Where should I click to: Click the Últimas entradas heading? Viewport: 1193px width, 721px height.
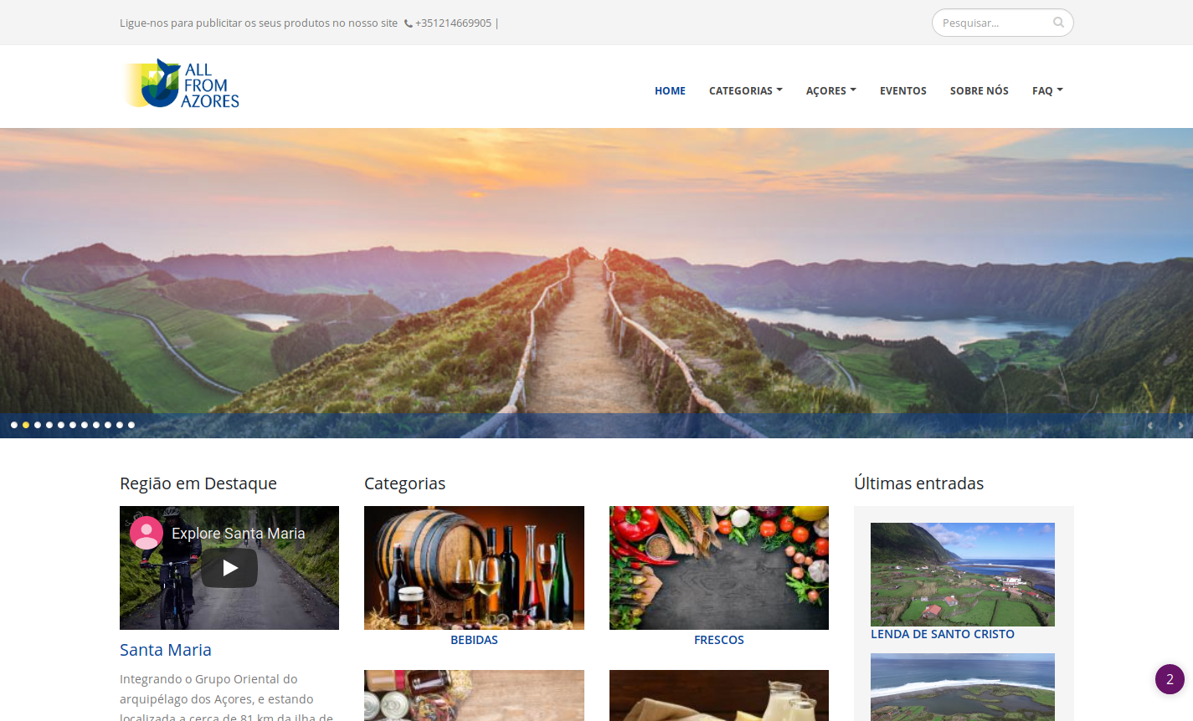[x=918, y=483]
